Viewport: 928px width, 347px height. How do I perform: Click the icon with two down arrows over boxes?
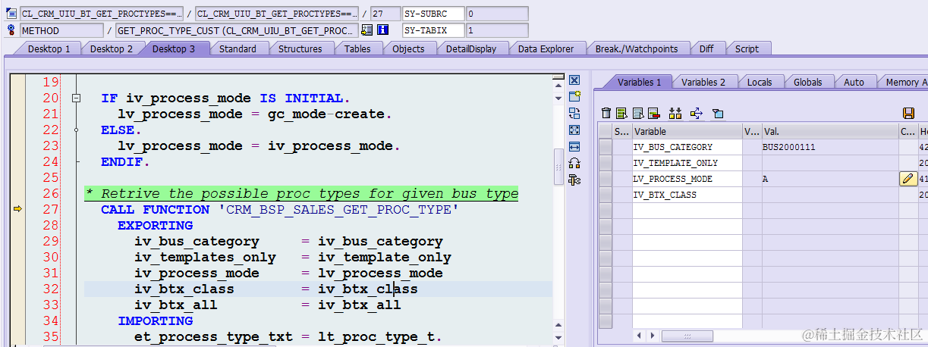point(675,113)
